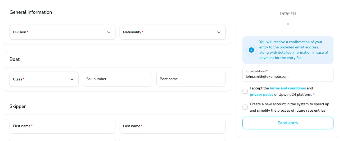Focus the skipper First name field
The width and height of the screenshot is (343, 141).
(62, 126)
